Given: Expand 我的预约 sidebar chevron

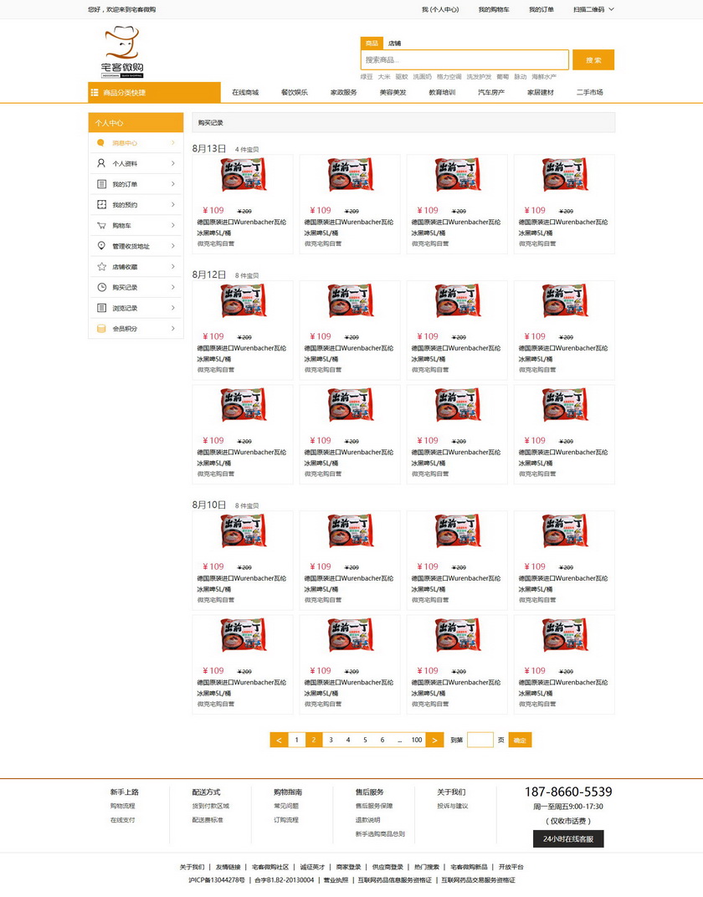Looking at the screenshot, I should pos(172,204).
